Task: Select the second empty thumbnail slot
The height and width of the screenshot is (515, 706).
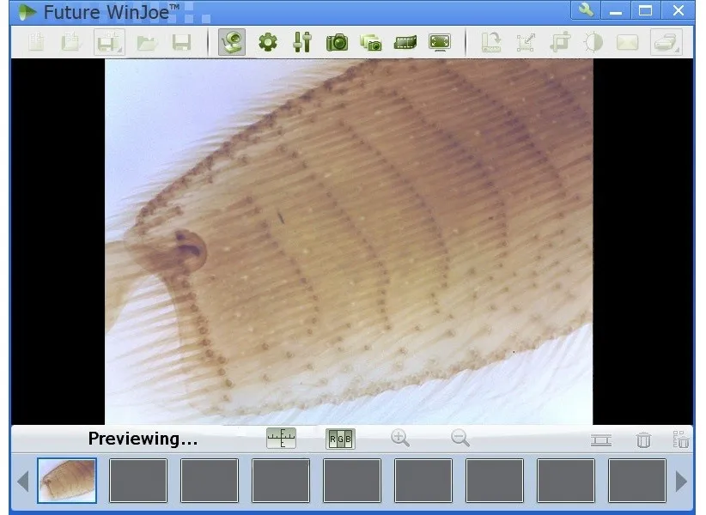Action: point(138,480)
